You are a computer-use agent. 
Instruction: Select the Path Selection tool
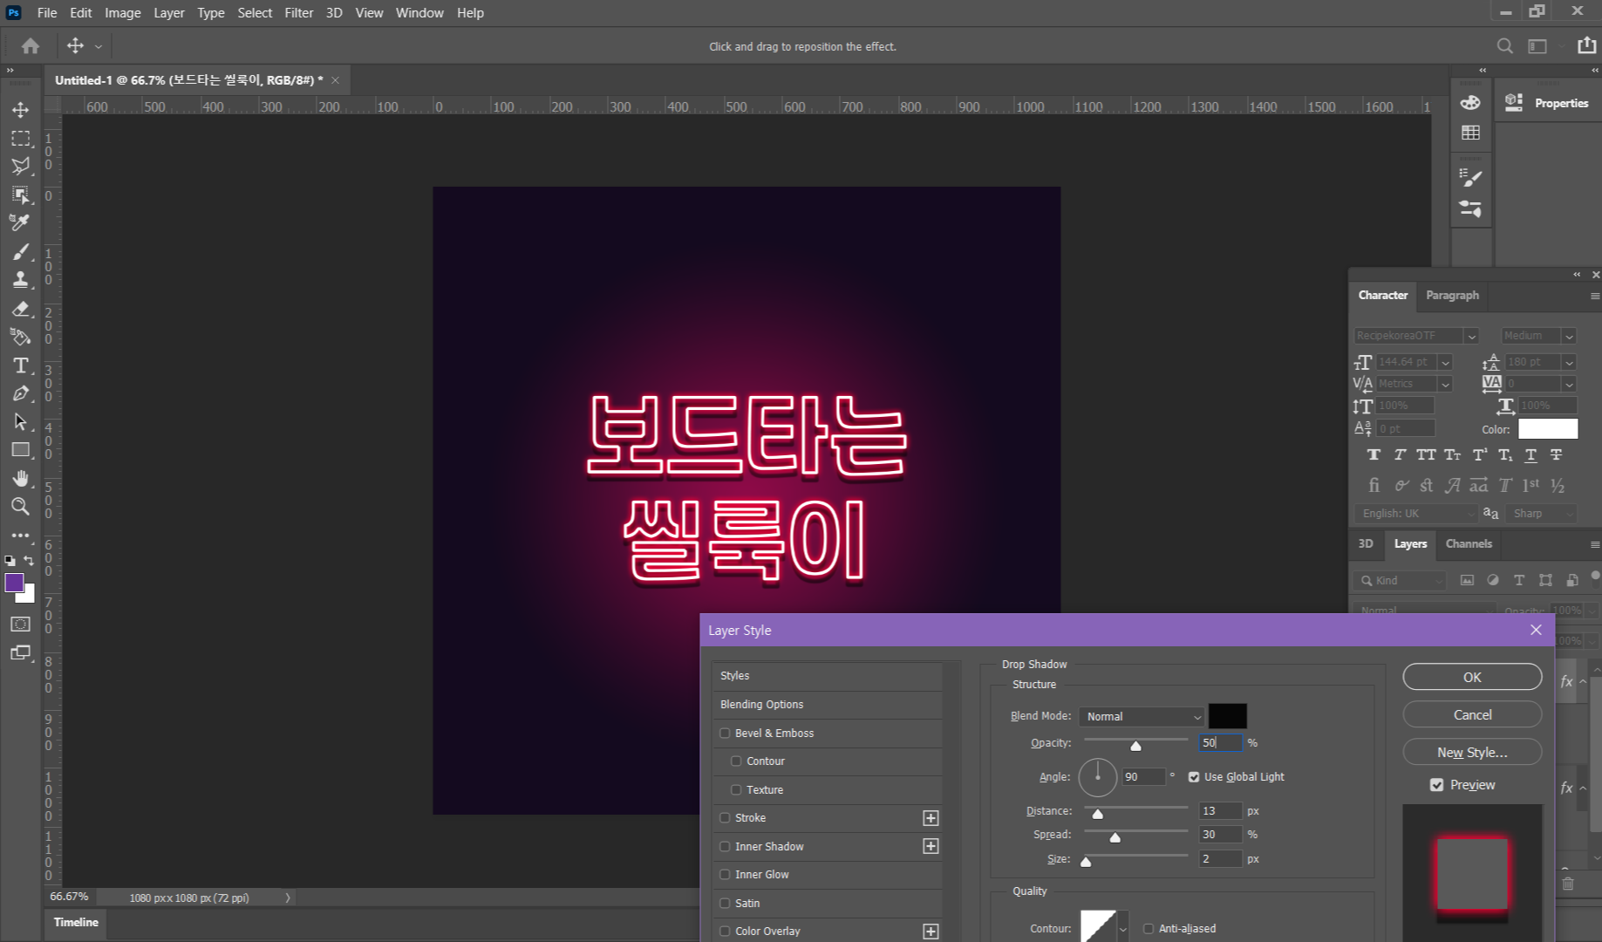click(x=20, y=422)
